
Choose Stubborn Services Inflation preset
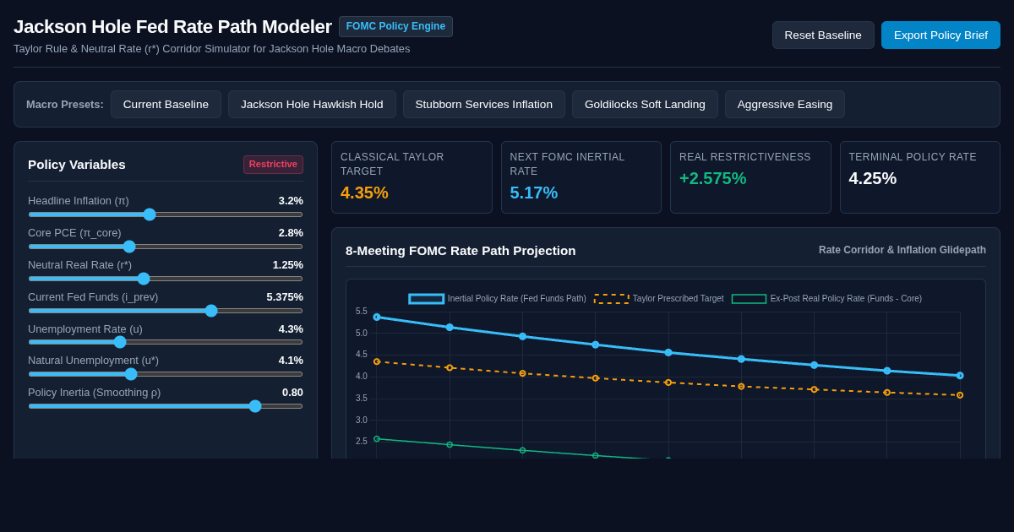[x=484, y=105]
